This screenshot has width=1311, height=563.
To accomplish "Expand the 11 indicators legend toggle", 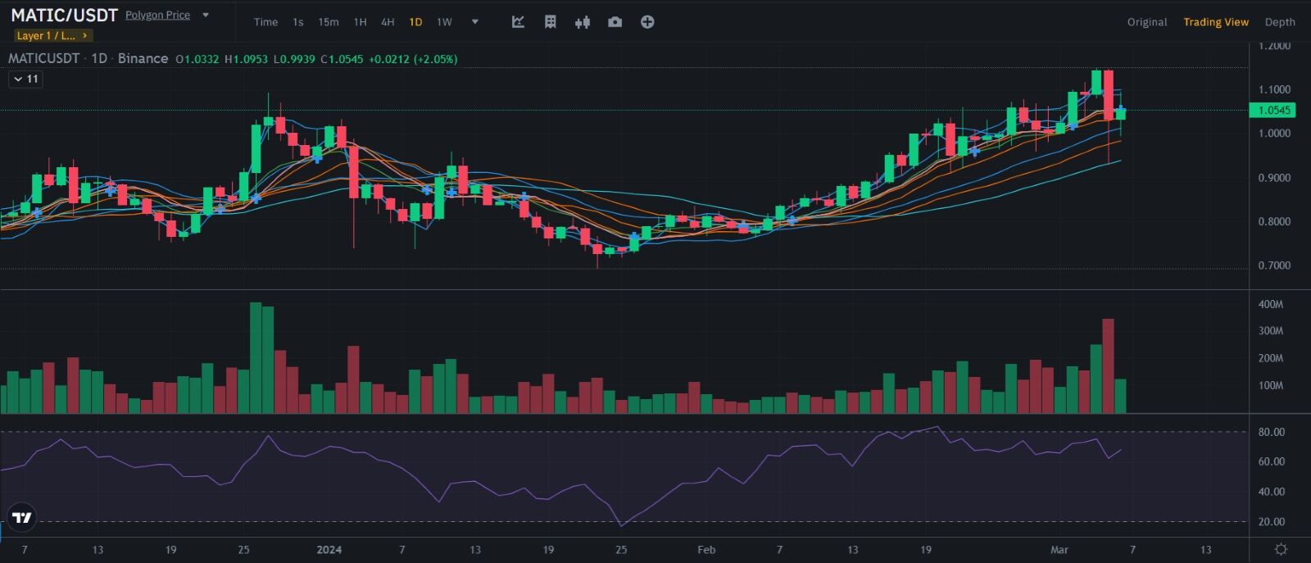I will coord(25,79).
